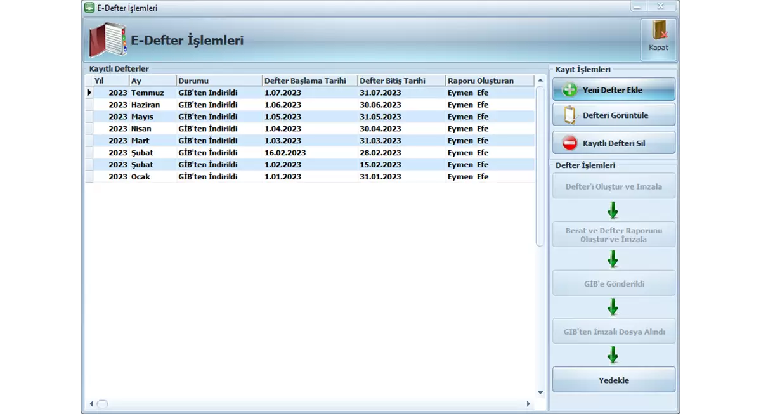Click Defter'i Oluştur ve İmzala button
761x414 pixels.
click(x=613, y=186)
